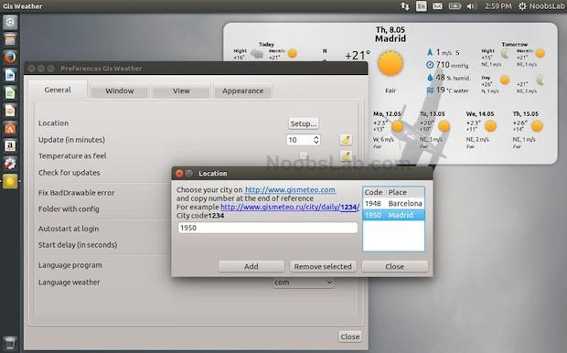Switch to the Window tab
Viewport: 567px width, 353px height.
click(x=120, y=91)
